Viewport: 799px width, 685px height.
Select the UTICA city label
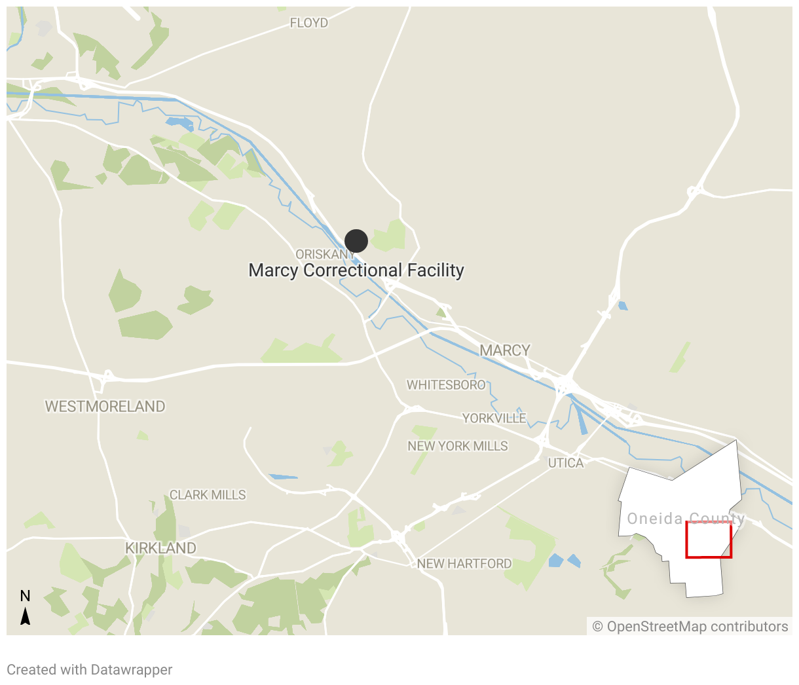pyautogui.click(x=566, y=463)
